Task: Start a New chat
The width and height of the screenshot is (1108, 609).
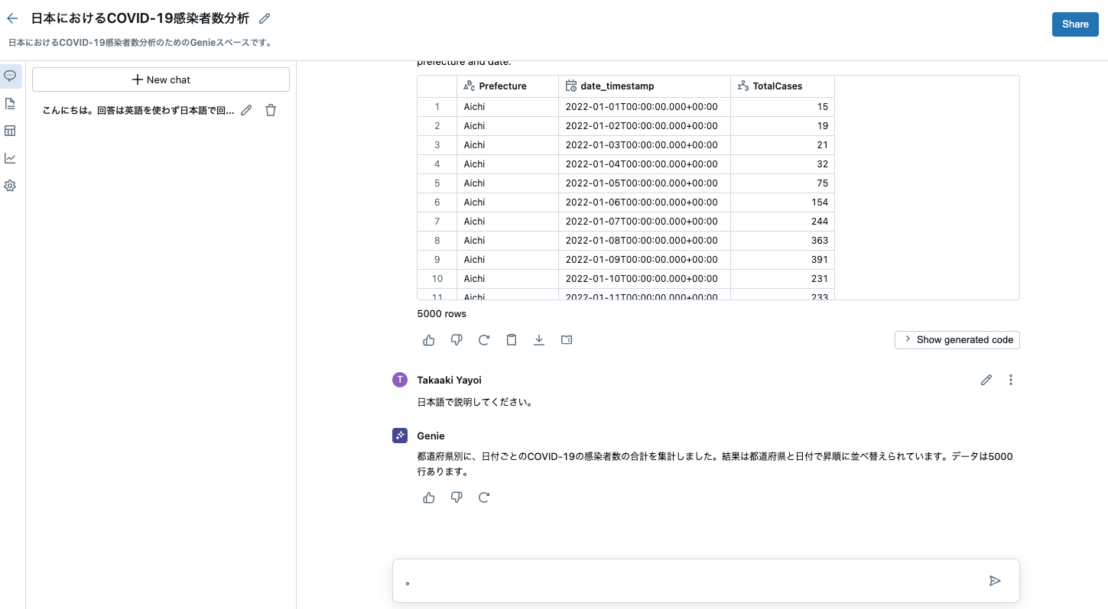Action: (x=161, y=79)
